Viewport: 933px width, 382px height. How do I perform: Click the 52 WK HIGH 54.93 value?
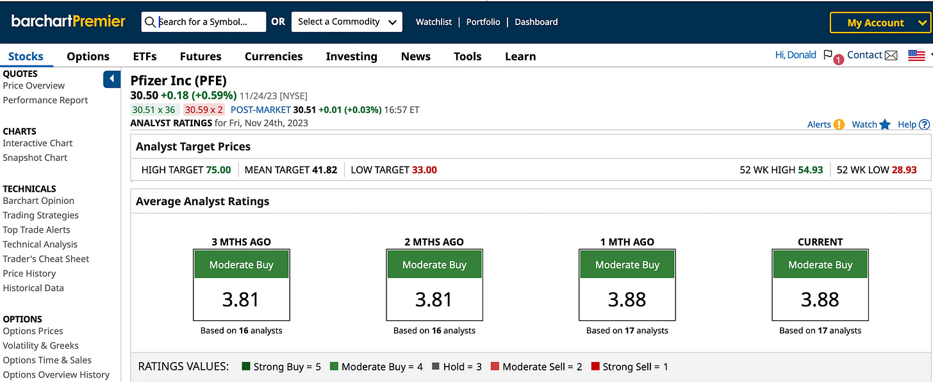click(810, 170)
